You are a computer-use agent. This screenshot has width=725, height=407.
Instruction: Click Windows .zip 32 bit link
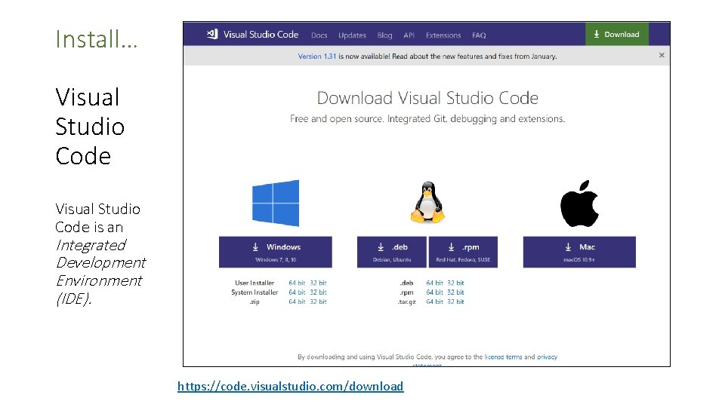tap(318, 301)
